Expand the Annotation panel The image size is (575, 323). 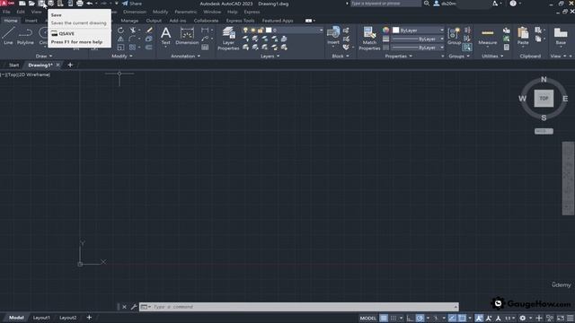186,56
